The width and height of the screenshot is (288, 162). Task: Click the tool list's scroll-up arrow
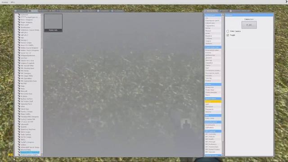223,15
